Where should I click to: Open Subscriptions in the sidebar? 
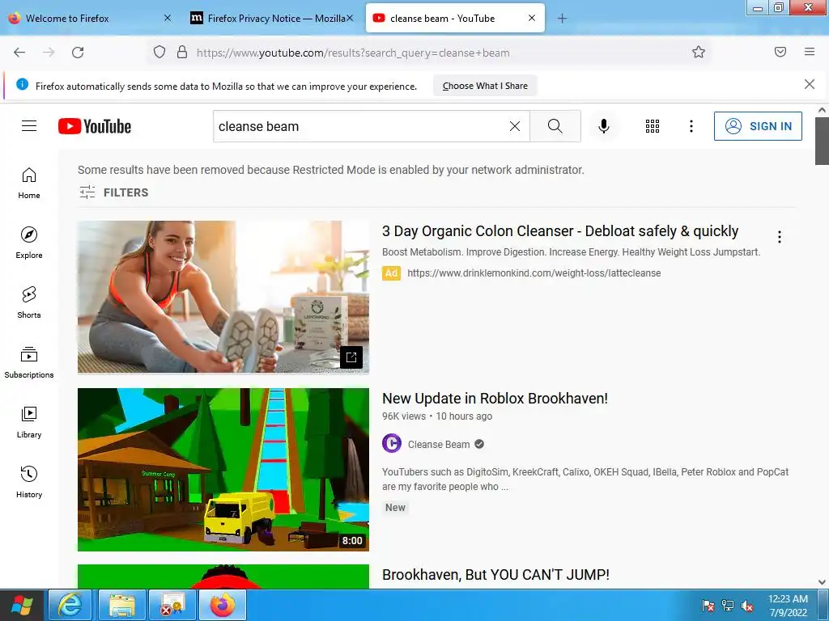tap(29, 363)
